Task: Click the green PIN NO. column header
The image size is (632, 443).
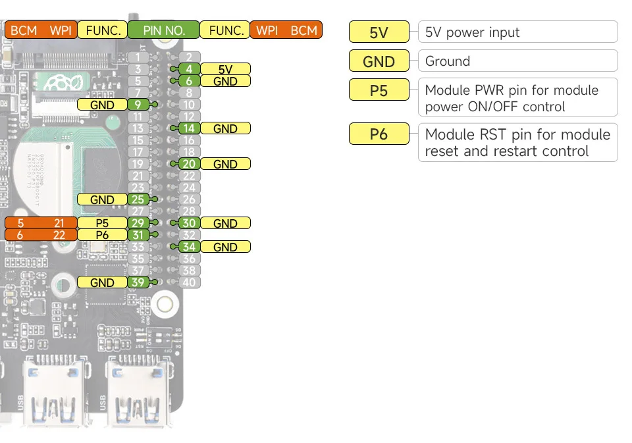Action: 163,30
